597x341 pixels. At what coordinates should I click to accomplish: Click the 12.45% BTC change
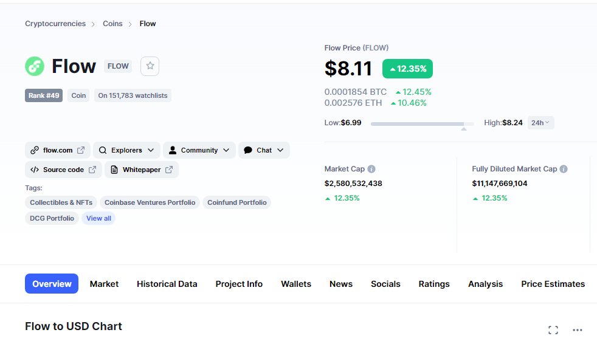click(413, 92)
